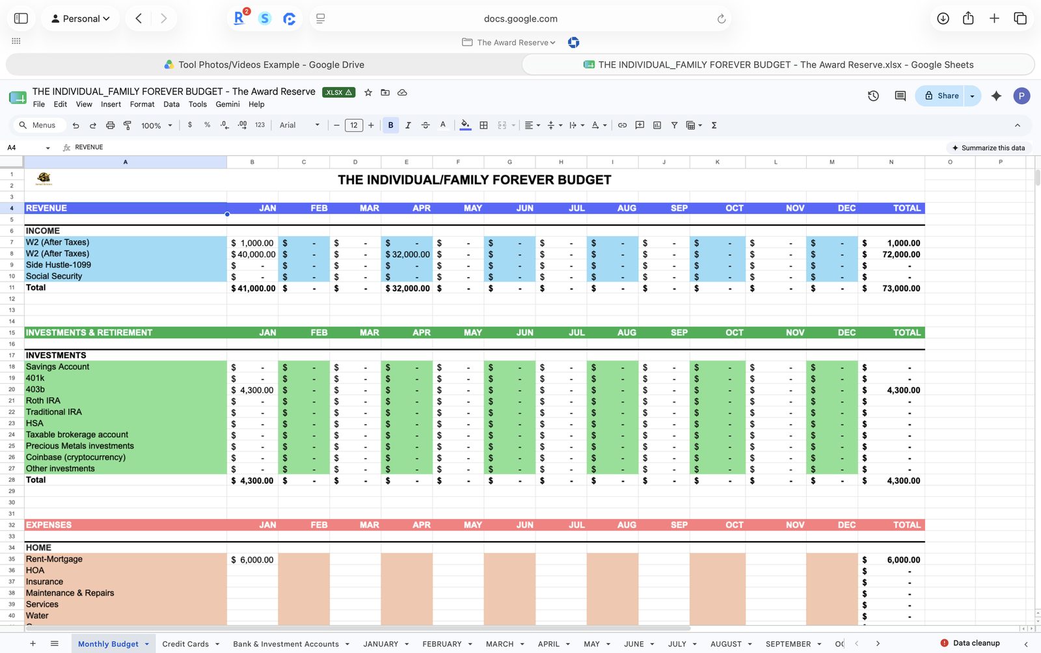Click the Summarize this data button

[988, 148]
